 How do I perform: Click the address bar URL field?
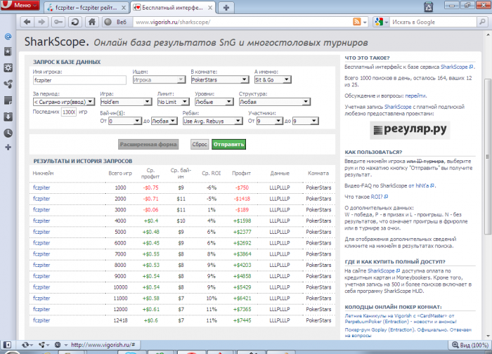[242, 22]
